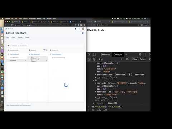
Task: Open DevTools settings gear
Action: tap(140, 54)
